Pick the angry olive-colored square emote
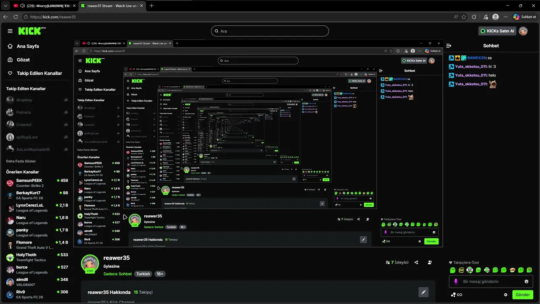The image size is (540, 304). [x=461, y=270]
